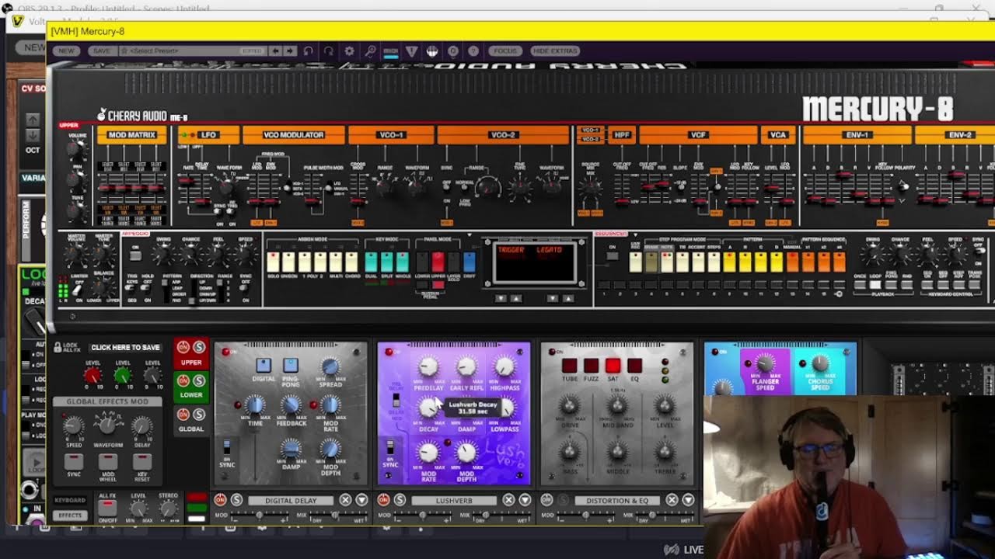The width and height of the screenshot is (995, 559).
Task: Open the settings gear in Mercury-8 toolbar
Action: 350,51
